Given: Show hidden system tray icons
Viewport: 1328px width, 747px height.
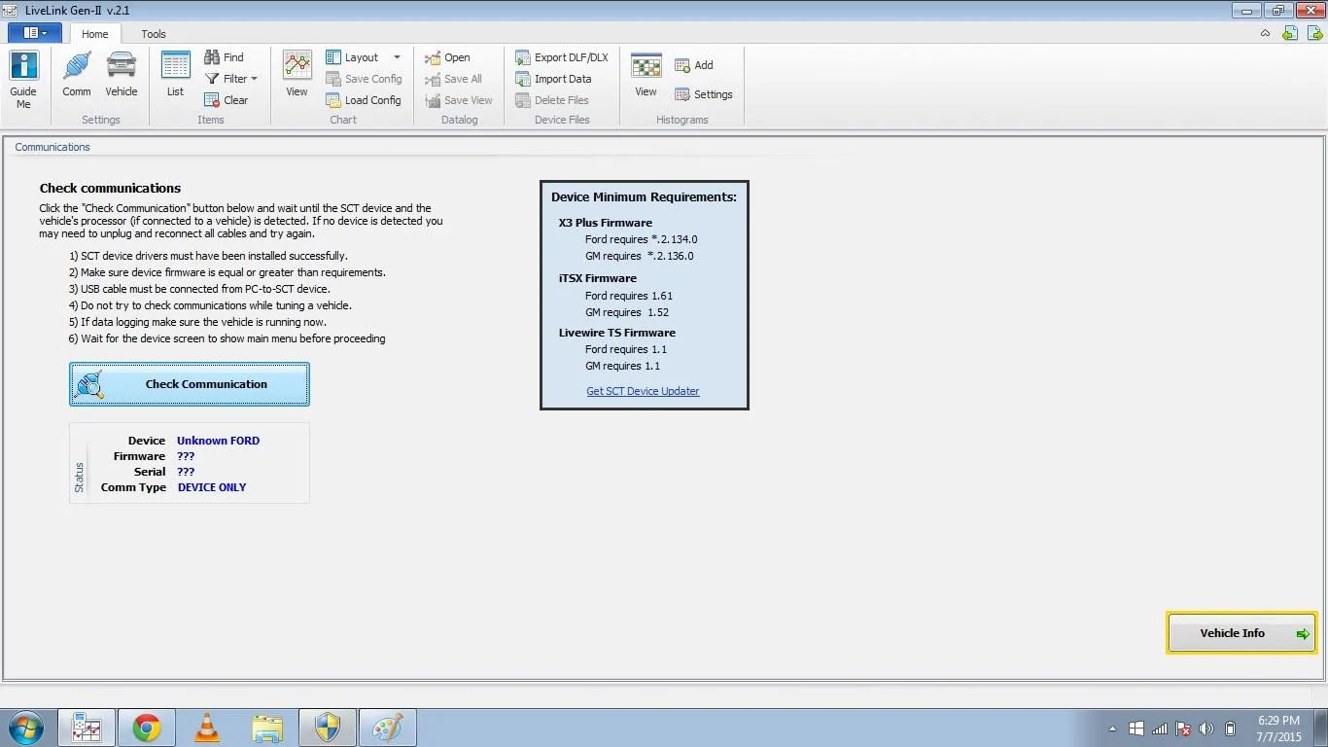Looking at the screenshot, I should coord(1112,729).
